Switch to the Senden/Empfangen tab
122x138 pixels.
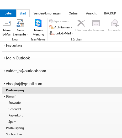click(x=47, y=13)
